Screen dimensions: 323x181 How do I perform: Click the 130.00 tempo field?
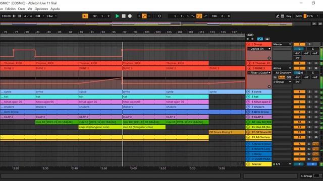[x=6, y=16]
